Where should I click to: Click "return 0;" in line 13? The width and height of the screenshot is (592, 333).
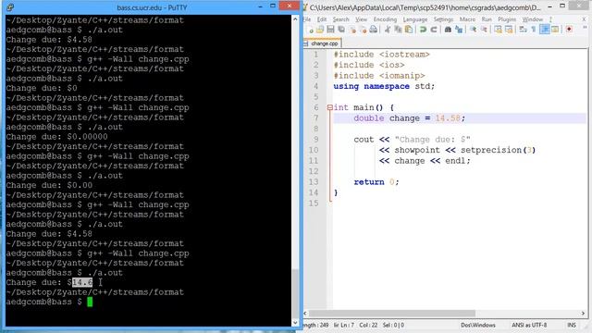click(376, 182)
